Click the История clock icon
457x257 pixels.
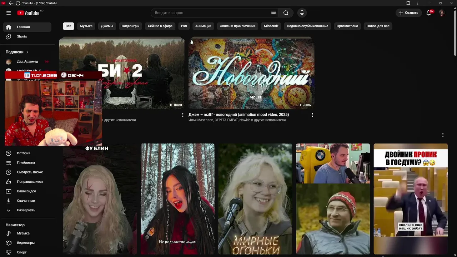9,153
